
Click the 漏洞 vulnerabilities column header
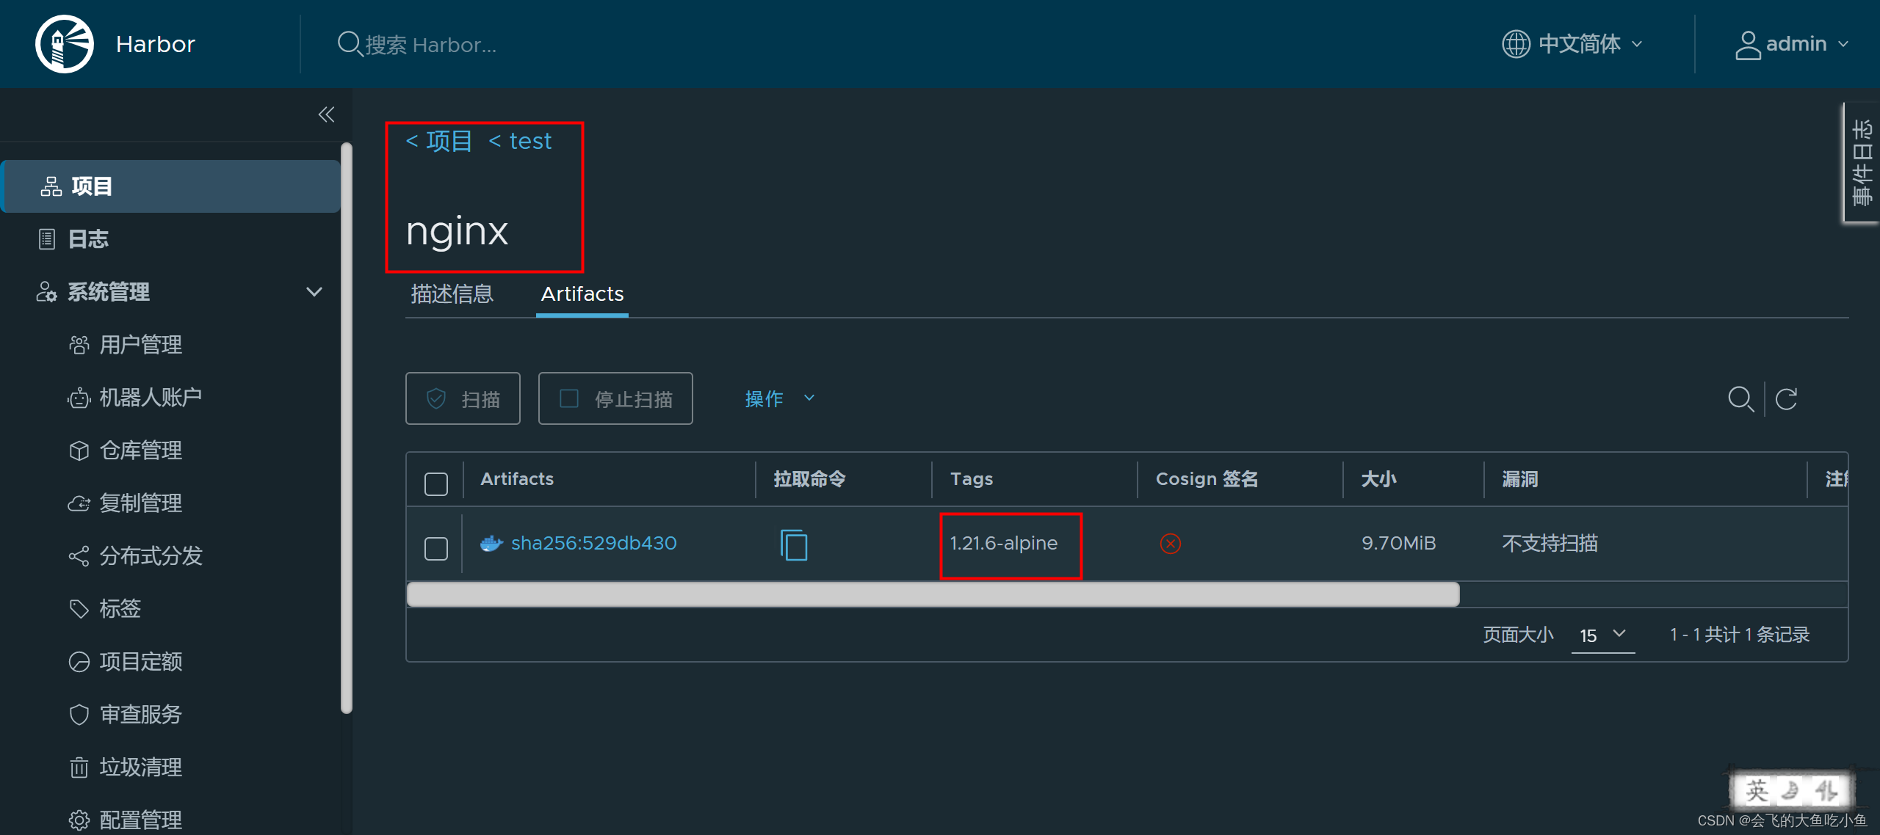[1520, 479]
